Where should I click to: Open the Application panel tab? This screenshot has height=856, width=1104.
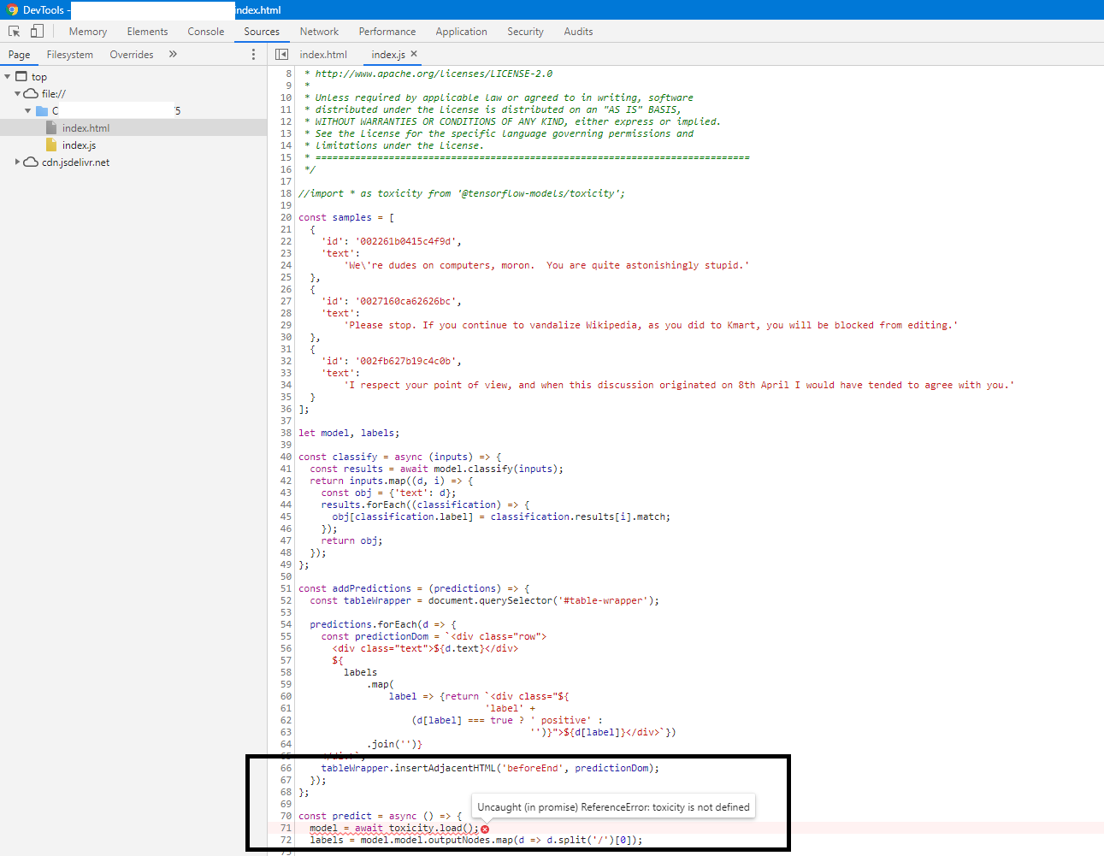pos(461,32)
